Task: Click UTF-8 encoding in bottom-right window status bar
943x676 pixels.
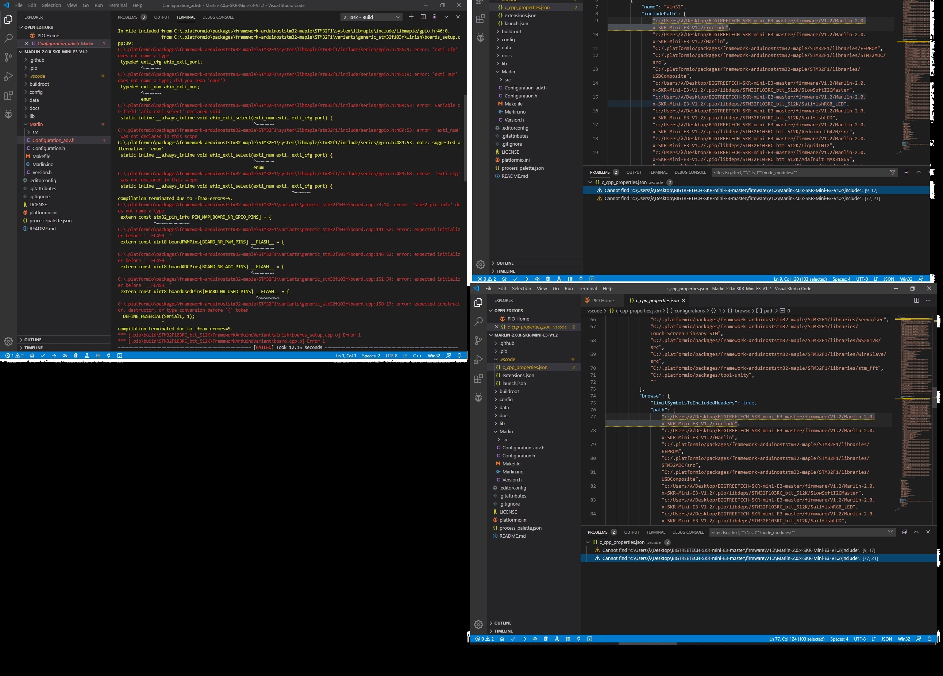Action: pyautogui.click(x=860, y=638)
